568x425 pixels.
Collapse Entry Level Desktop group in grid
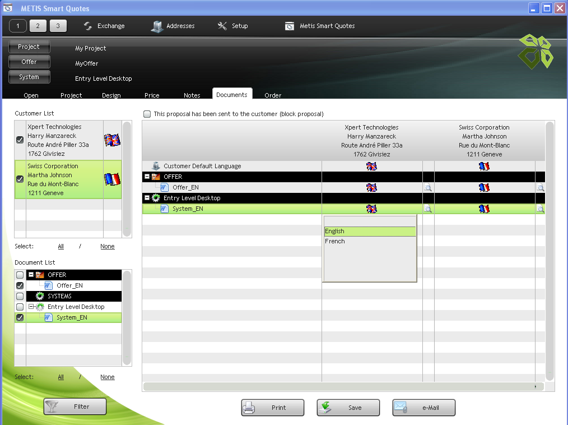(x=147, y=198)
